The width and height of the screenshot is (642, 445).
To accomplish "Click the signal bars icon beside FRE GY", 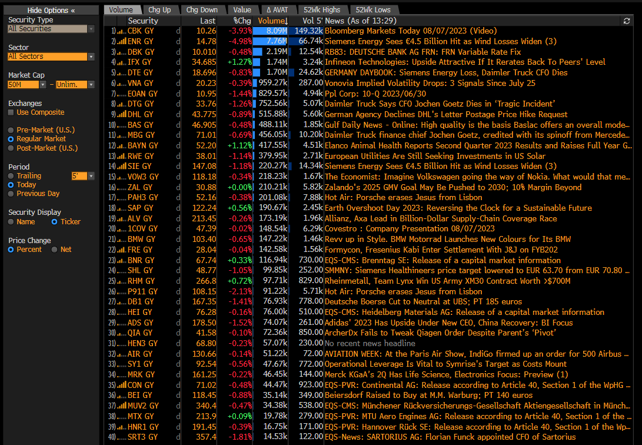I will pyautogui.click(x=122, y=250).
